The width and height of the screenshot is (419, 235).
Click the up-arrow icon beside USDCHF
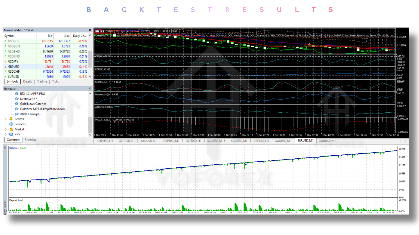tap(5, 71)
